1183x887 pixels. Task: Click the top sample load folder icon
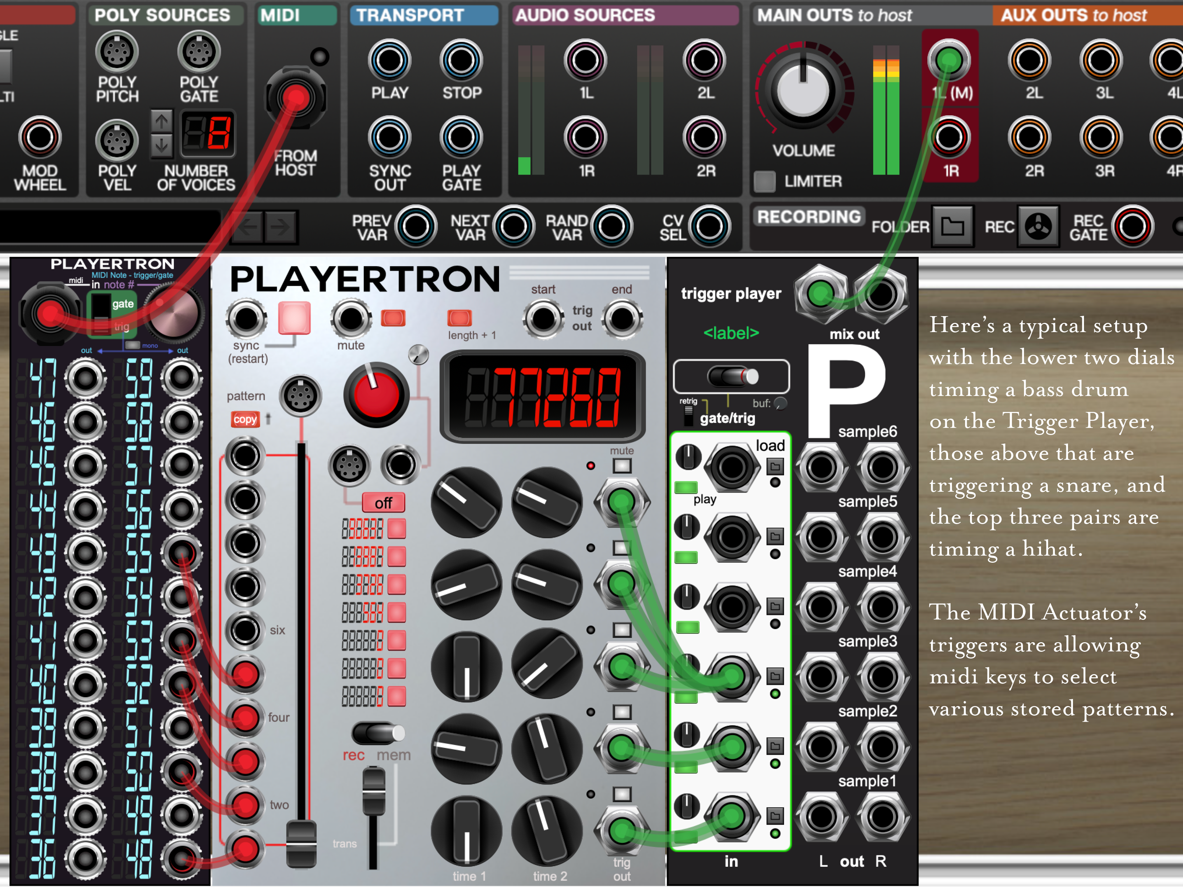click(x=775, y=467)
